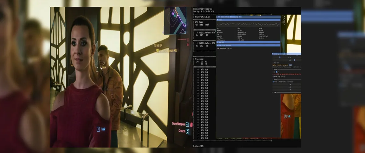Click the nvidia-smi command line at terminal top
Image resolution: width=365 pixels, height=153 pixels.
pos(203,10)
